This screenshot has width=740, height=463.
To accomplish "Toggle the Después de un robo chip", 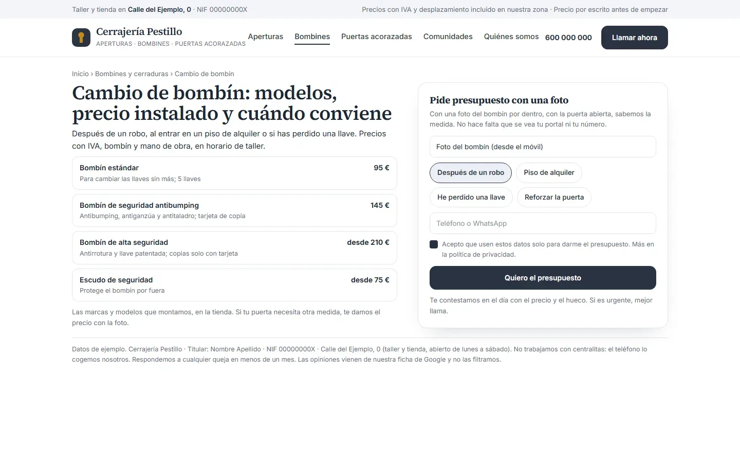I will pos(471,173).
